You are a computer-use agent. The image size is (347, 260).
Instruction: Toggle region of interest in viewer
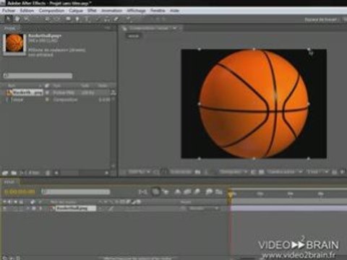click(x=253, y=172)
